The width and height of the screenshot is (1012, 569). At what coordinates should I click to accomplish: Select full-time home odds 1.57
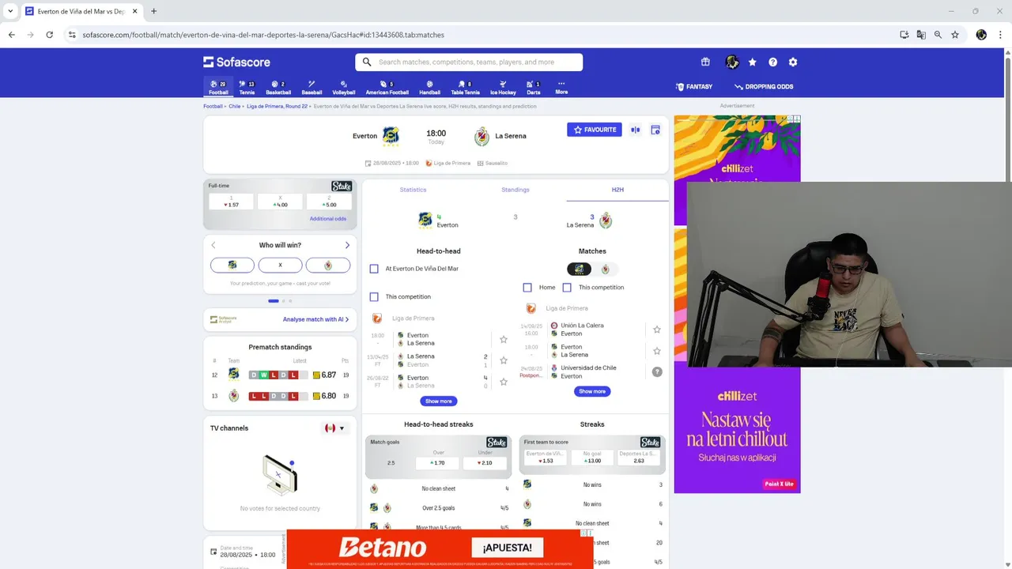pos(232,205)
